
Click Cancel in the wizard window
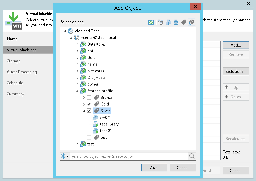[x=236, y=171]
